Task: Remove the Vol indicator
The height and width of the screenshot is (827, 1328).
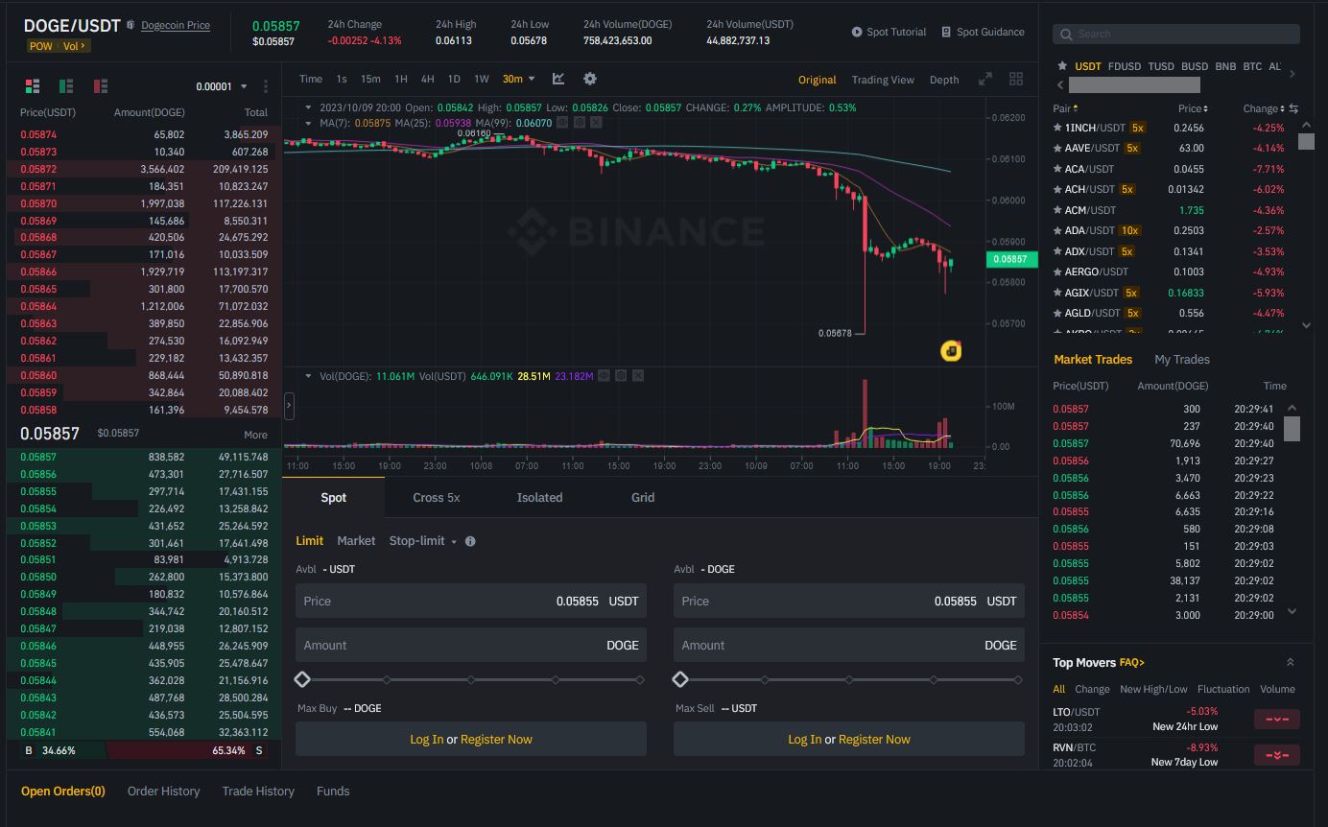Action: (637, 376)
